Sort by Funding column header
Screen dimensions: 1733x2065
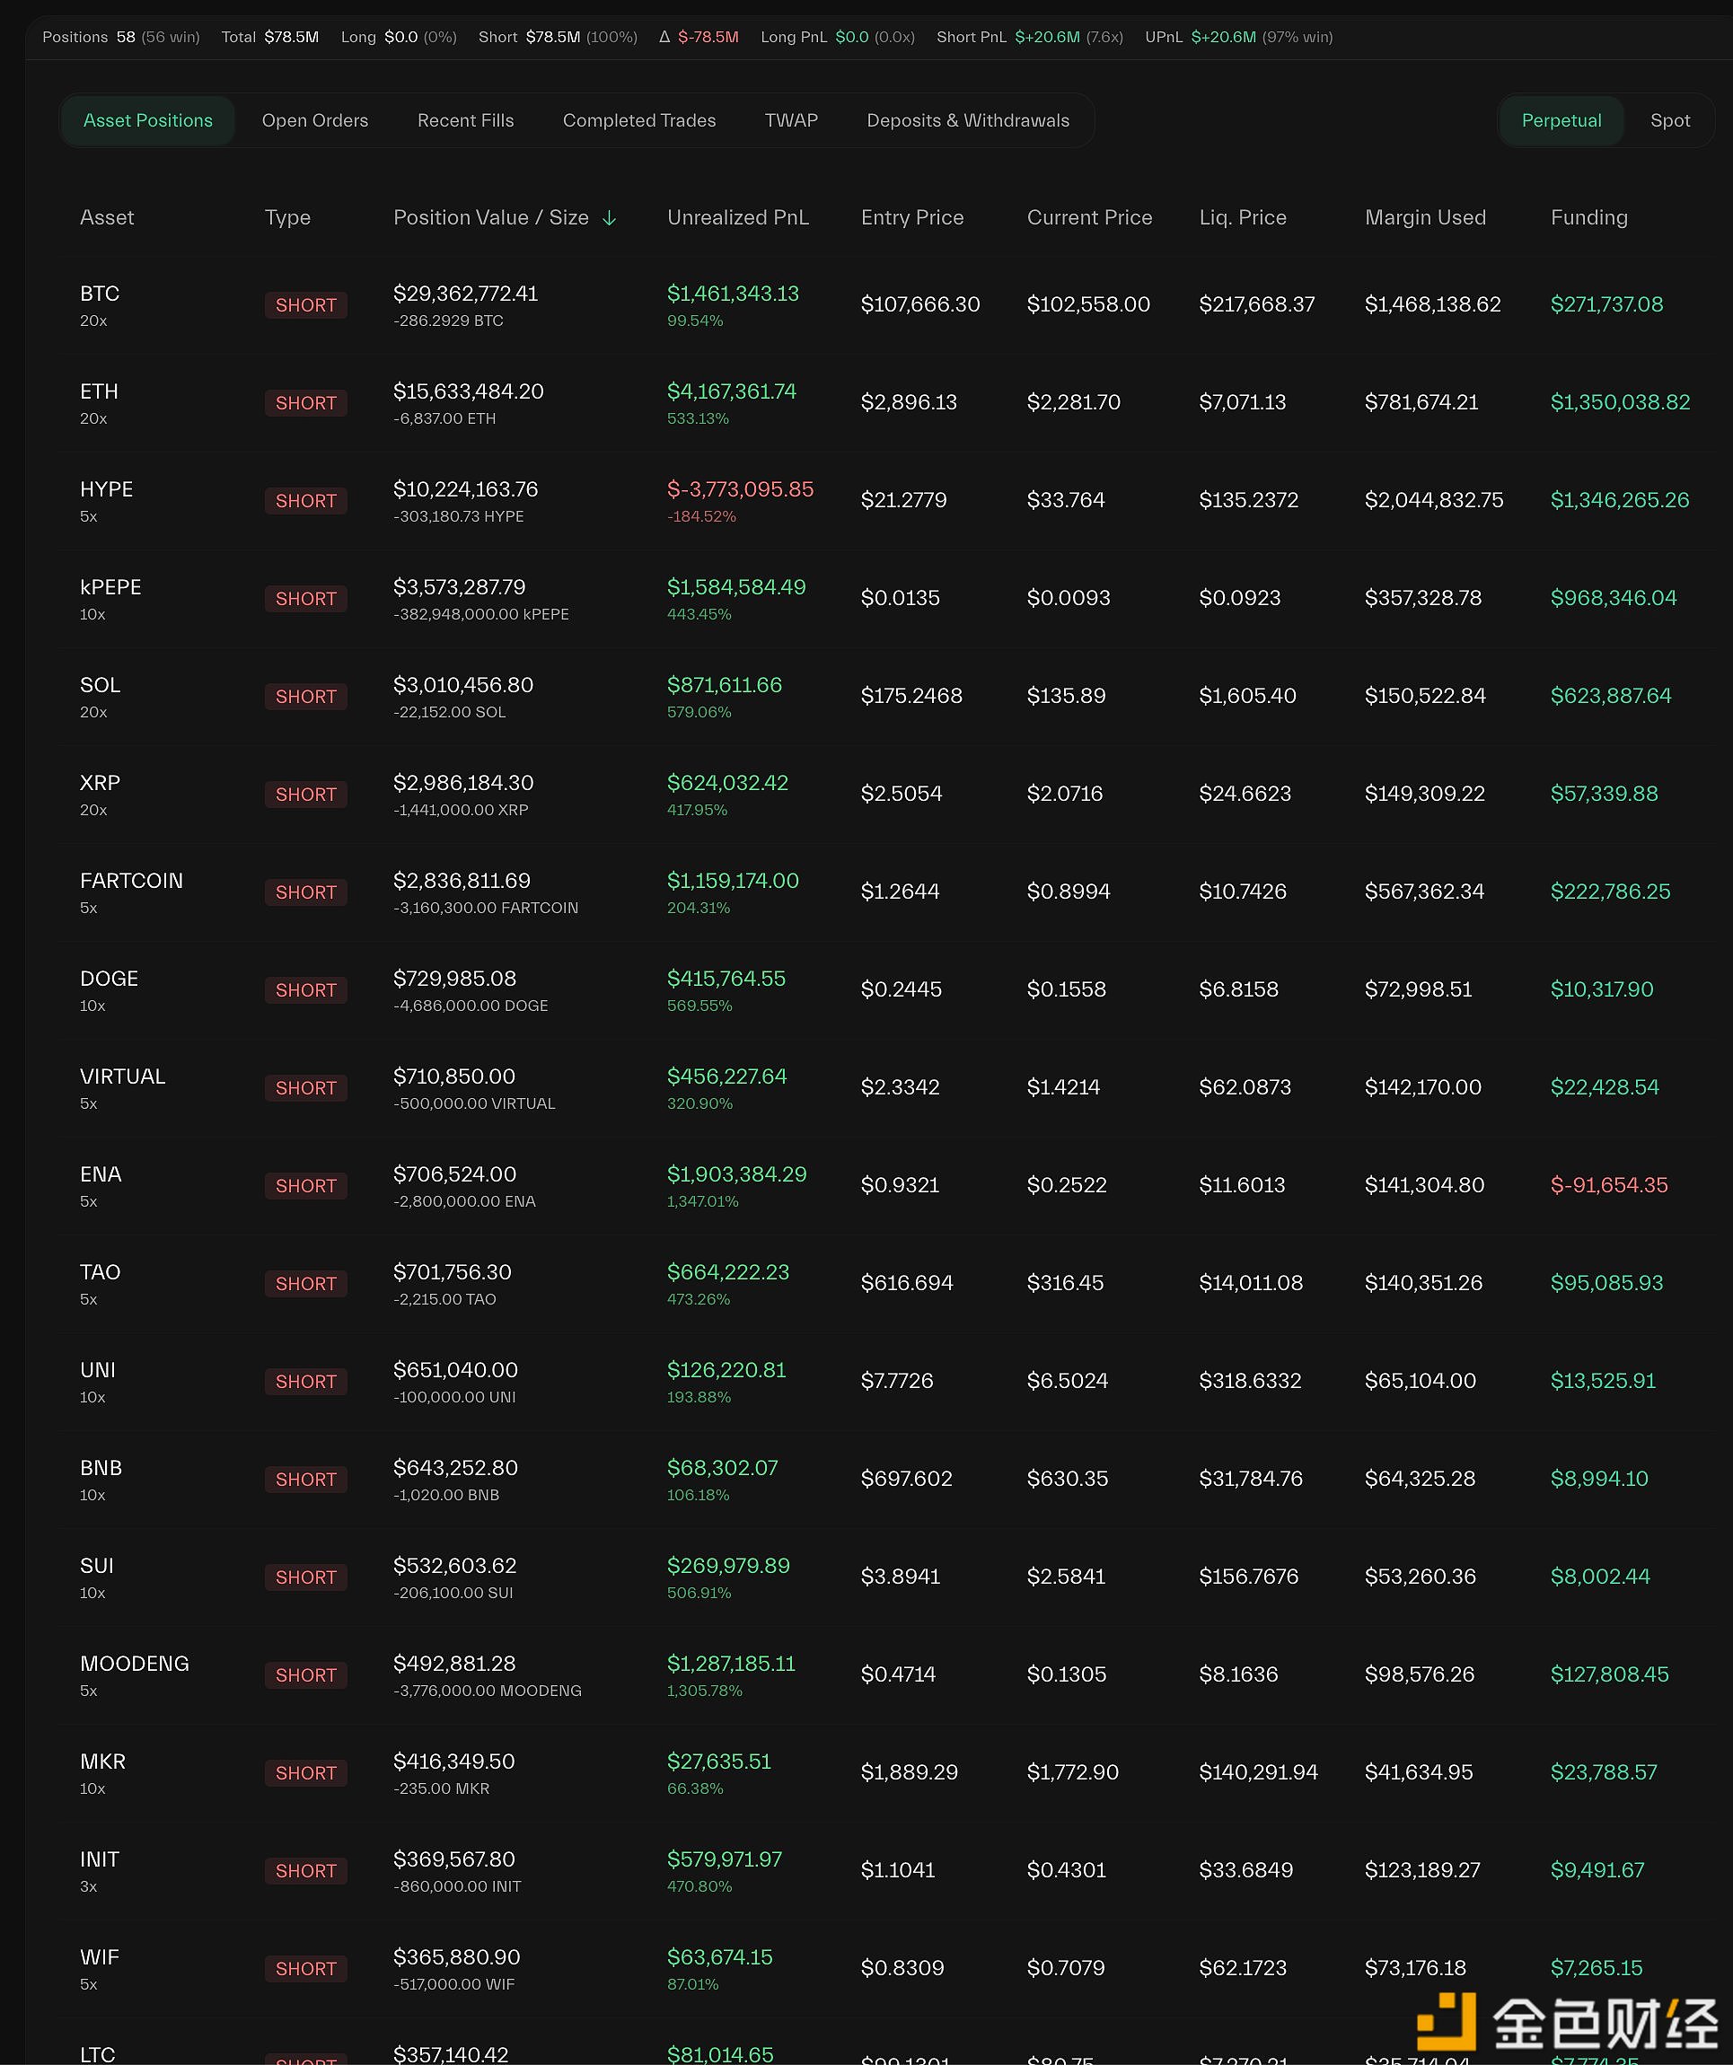tap(1588, 217)
